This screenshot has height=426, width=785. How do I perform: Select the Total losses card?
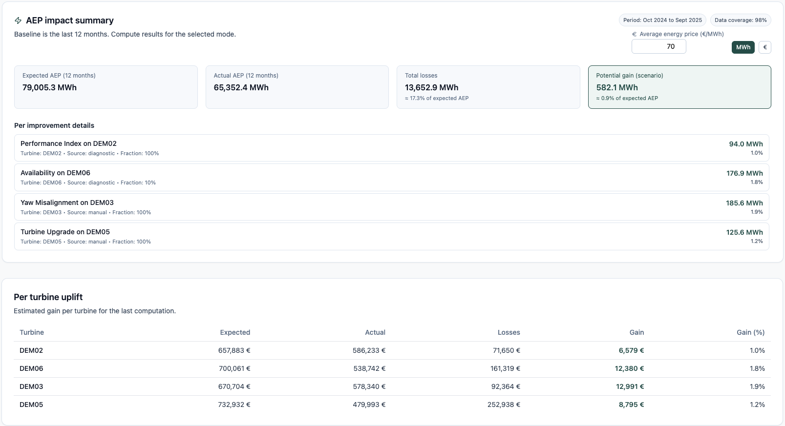point(488,87)
